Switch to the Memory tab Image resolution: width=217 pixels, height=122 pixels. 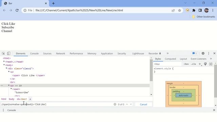tap(92, 54)
